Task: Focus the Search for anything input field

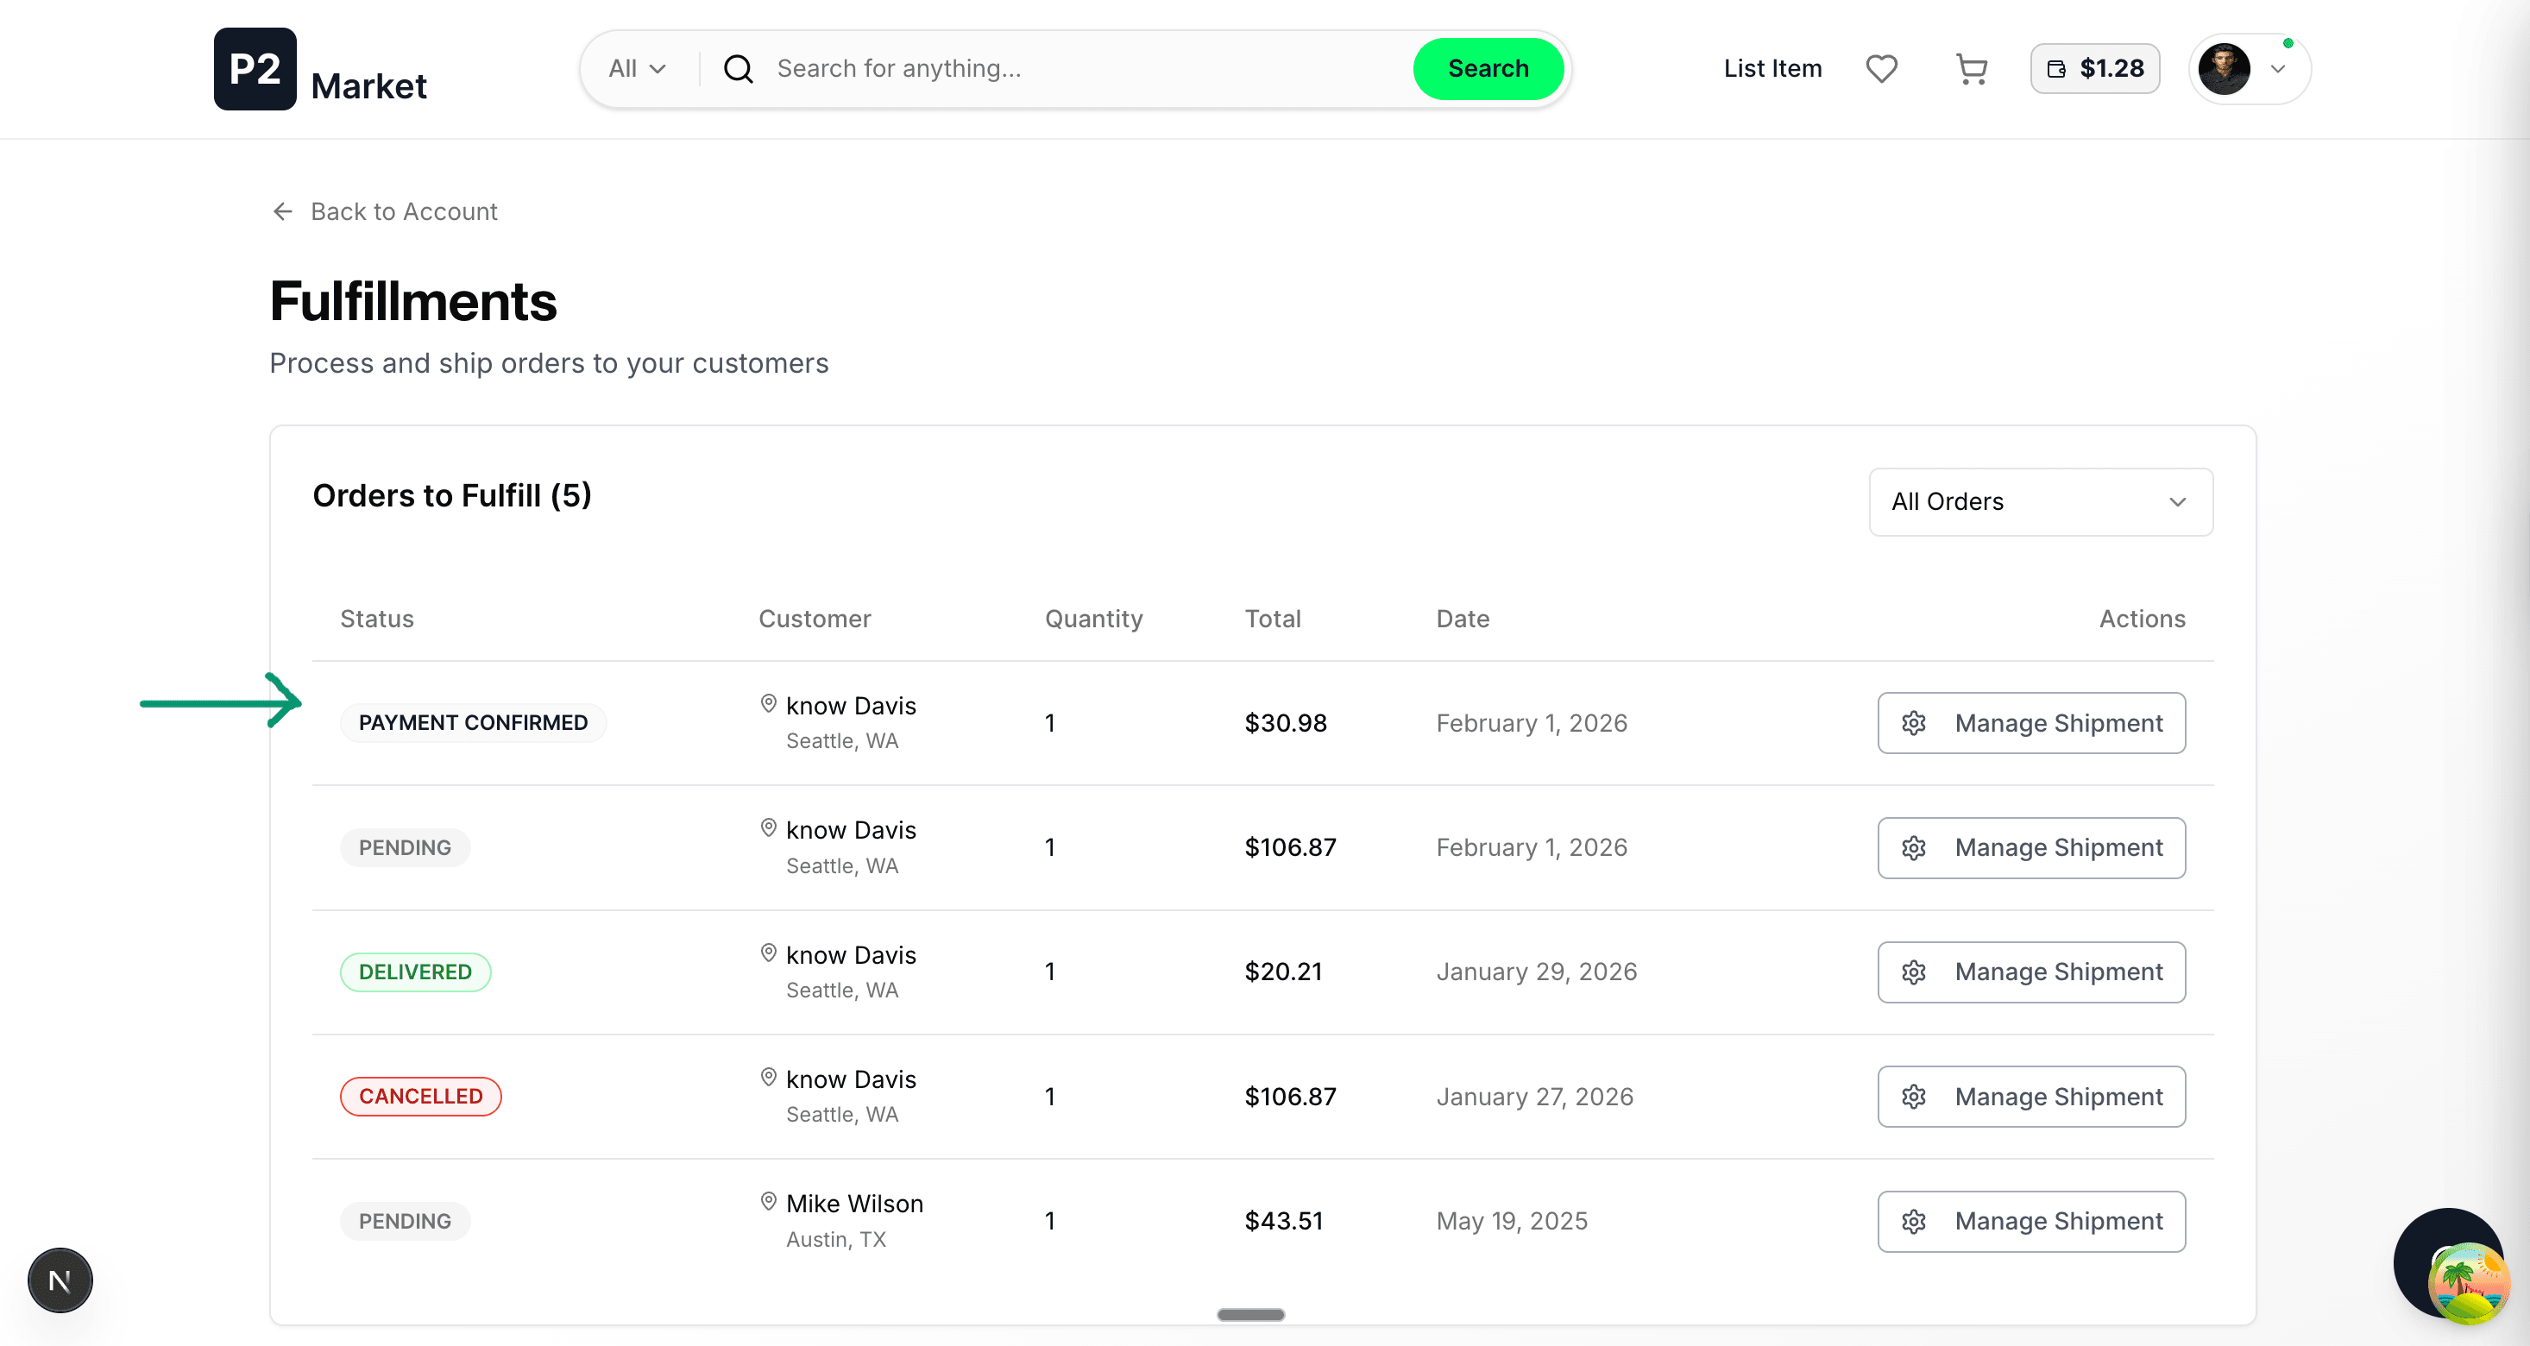Action: coord(1080,69)
